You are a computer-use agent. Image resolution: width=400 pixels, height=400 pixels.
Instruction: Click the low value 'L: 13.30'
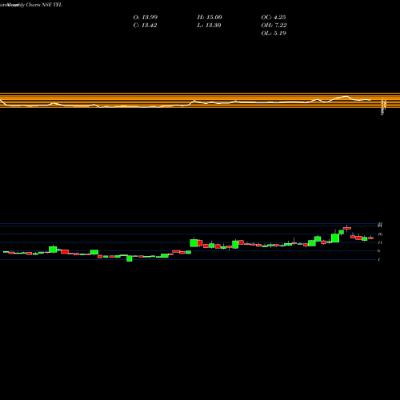[x=209, y=25]
